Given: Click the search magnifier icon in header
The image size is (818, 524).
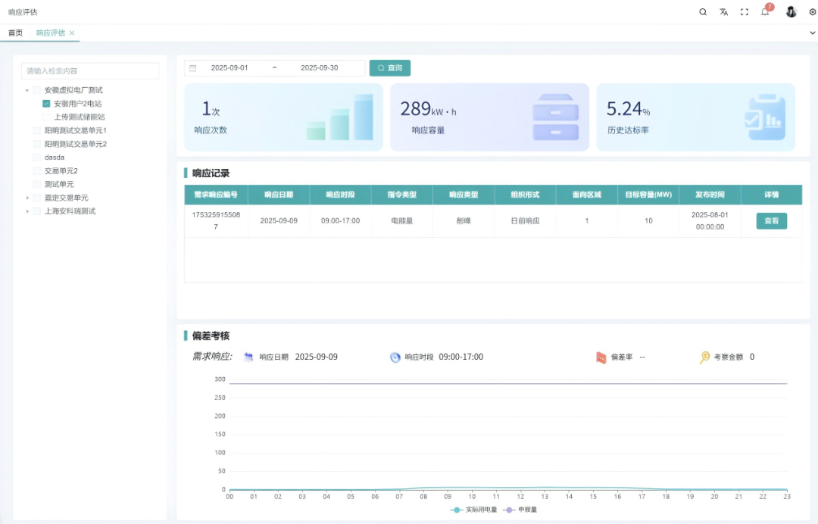Looking at the screenshot, I should (x=703, y=12).
